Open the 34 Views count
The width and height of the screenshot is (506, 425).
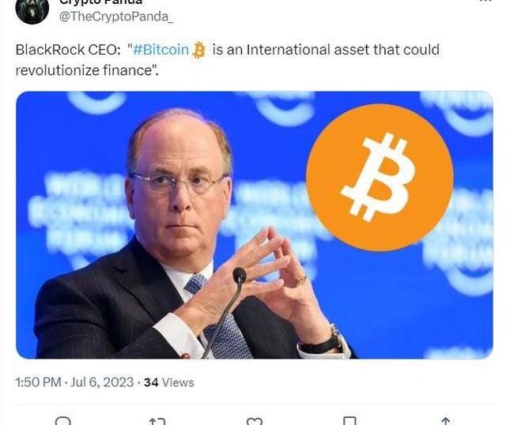168,382
